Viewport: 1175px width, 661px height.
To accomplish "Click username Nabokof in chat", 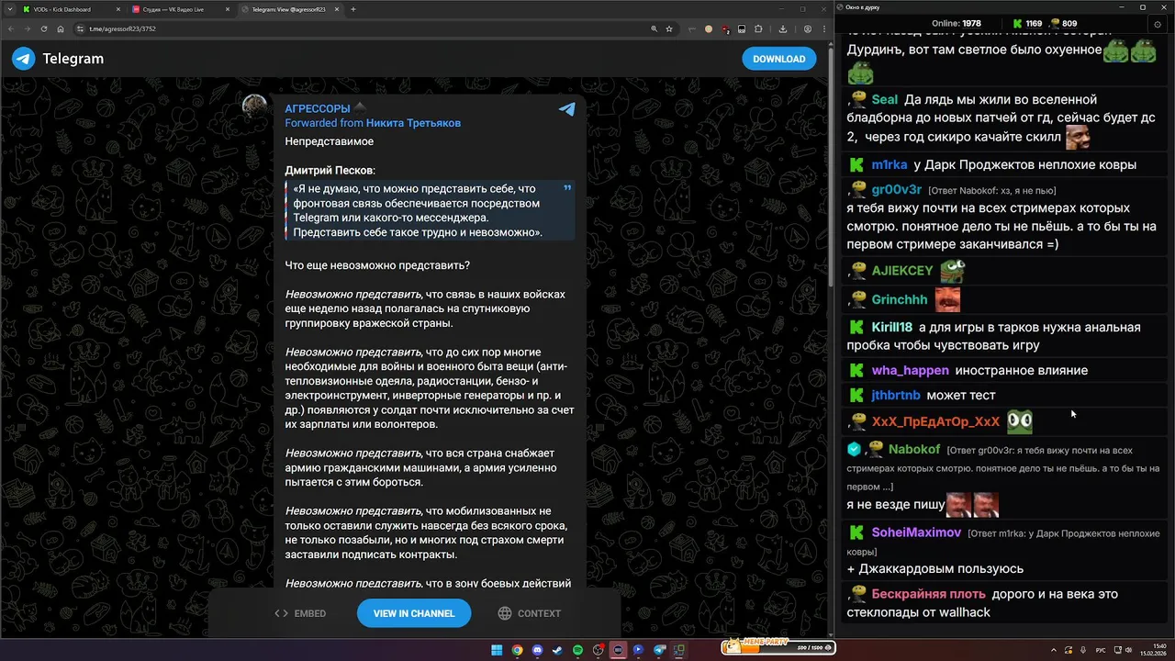I will tap(914, 450).
